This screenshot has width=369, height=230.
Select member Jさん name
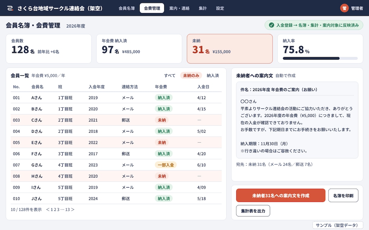pyautogui.click(x=37, y=199)
